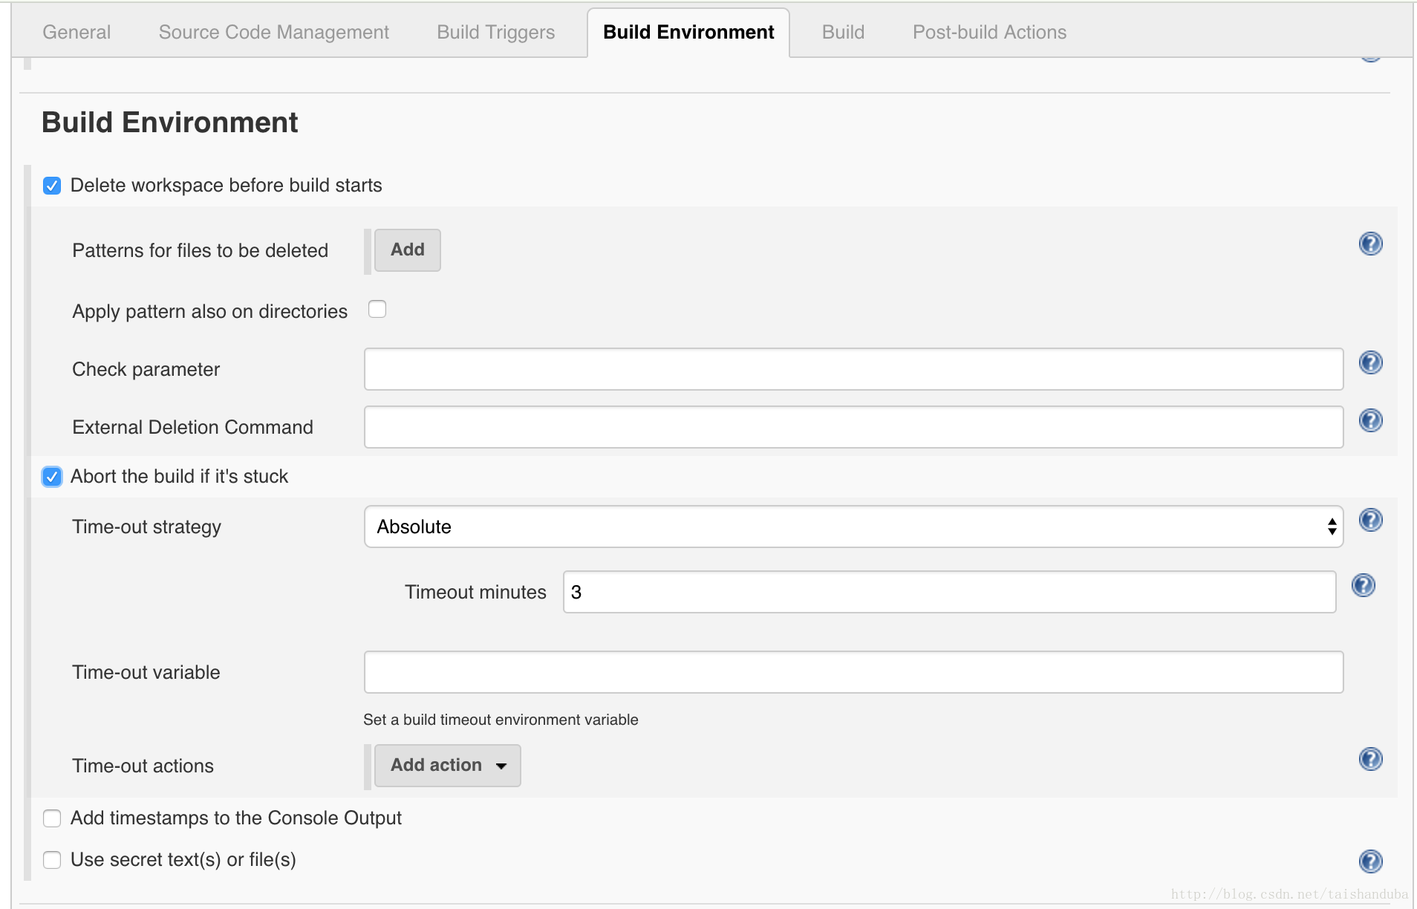Check Use secret text(s) or file(s)

click(x=52, y=860)
